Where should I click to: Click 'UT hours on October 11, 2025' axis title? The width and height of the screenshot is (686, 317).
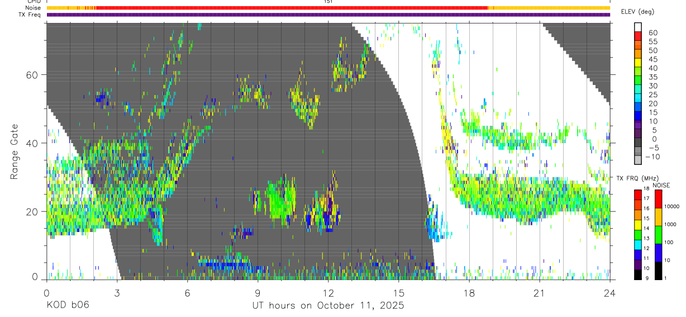[328, 305]
